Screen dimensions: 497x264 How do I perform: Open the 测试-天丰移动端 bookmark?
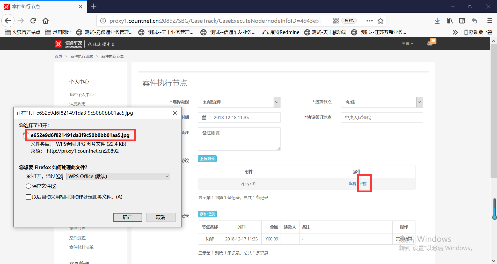coord(325,32)
